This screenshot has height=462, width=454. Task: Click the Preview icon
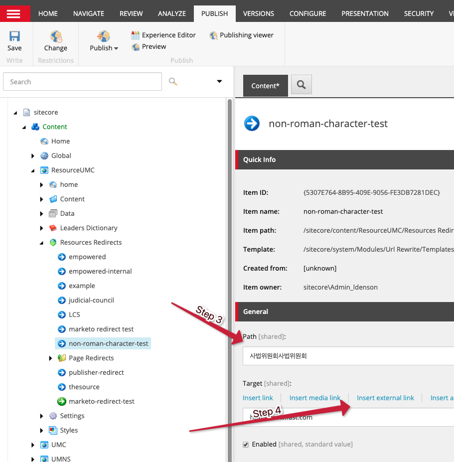click(136, 47)
